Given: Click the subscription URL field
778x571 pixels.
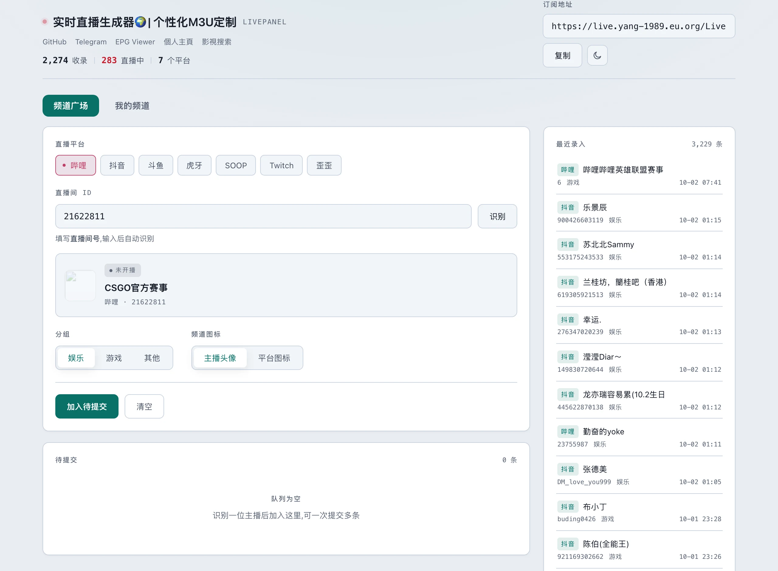Looking at the screenshot, I should [x=639, y=26].
